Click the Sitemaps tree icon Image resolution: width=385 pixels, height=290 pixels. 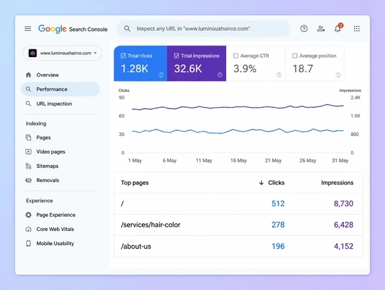click(x=28, y=166)
